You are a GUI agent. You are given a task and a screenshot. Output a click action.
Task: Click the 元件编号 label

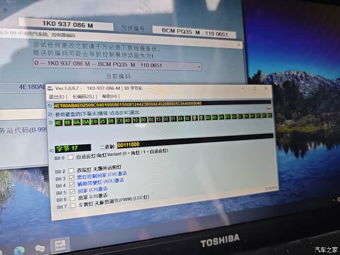click(x=134, y=28)
